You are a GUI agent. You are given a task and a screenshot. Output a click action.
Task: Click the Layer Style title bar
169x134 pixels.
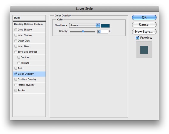point(84,9)
